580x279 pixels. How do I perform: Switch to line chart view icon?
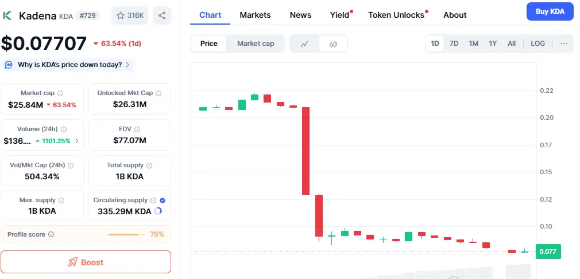coord(304,44)
